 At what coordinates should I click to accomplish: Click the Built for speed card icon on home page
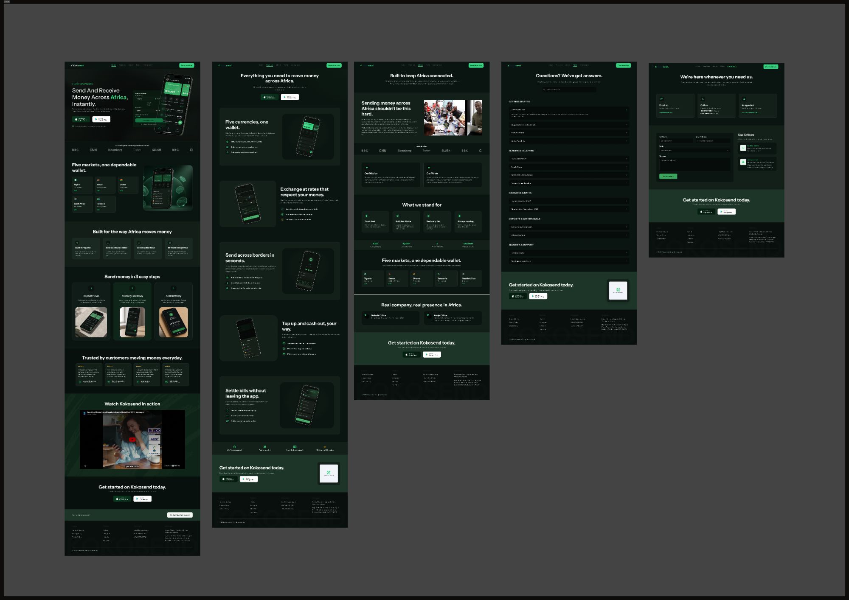click(x=77, y=243)
